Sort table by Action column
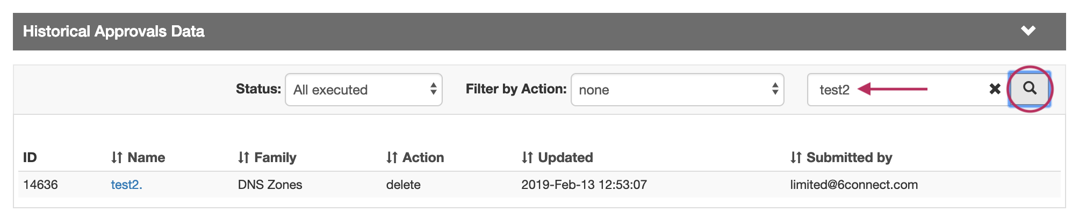 415,157
